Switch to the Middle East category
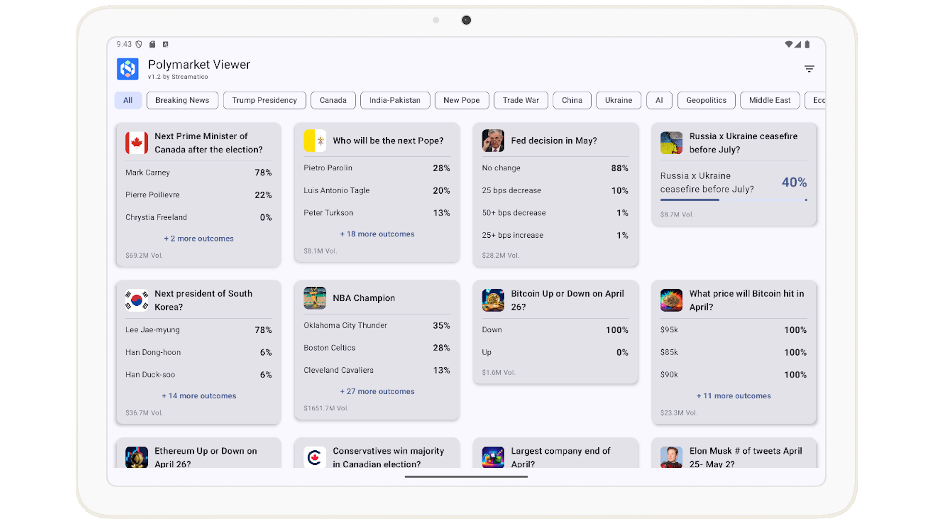The height and width of the screenshot is (524, 931). (770, 100)
